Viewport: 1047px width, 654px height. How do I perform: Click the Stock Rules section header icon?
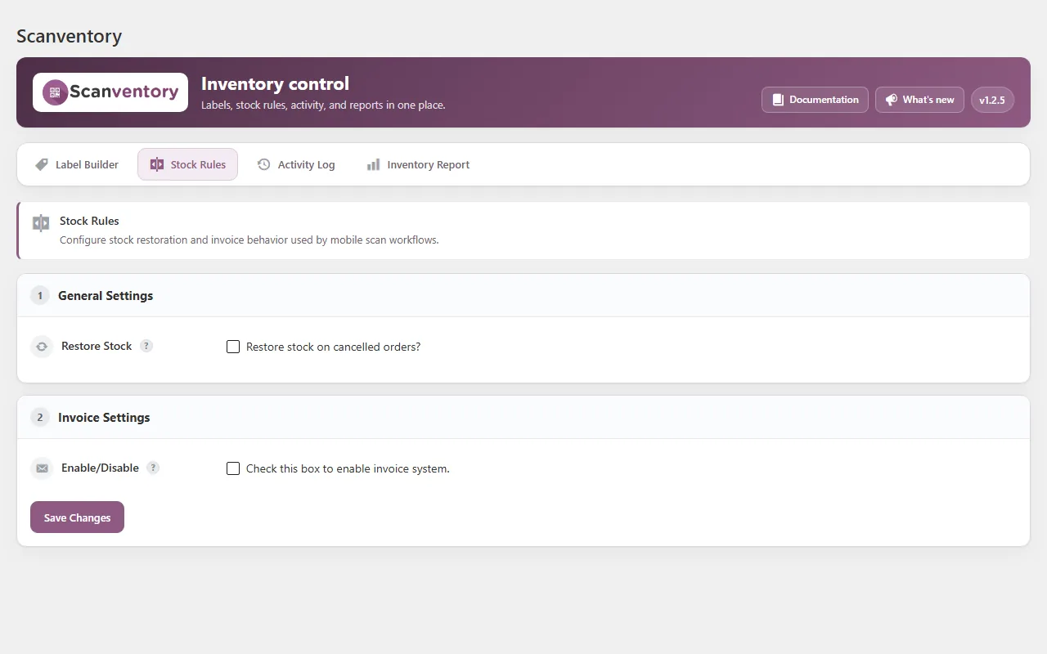pyautogui.click(x=41, y=222)
